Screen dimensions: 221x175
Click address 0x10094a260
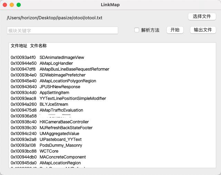[24, 104]
